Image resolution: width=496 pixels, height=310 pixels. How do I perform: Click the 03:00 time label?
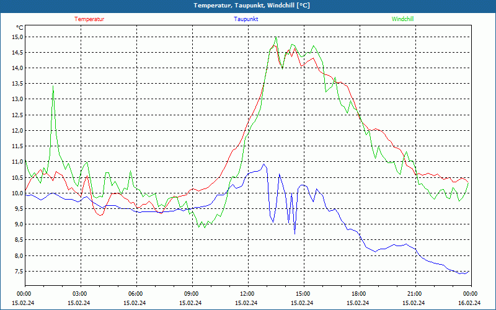(x=81, y=294)
